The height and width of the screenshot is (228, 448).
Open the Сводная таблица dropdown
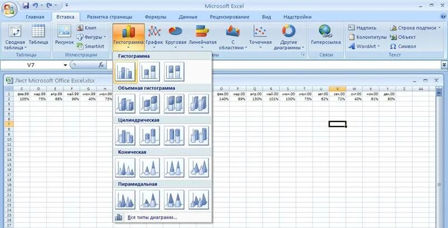point(15,37)
